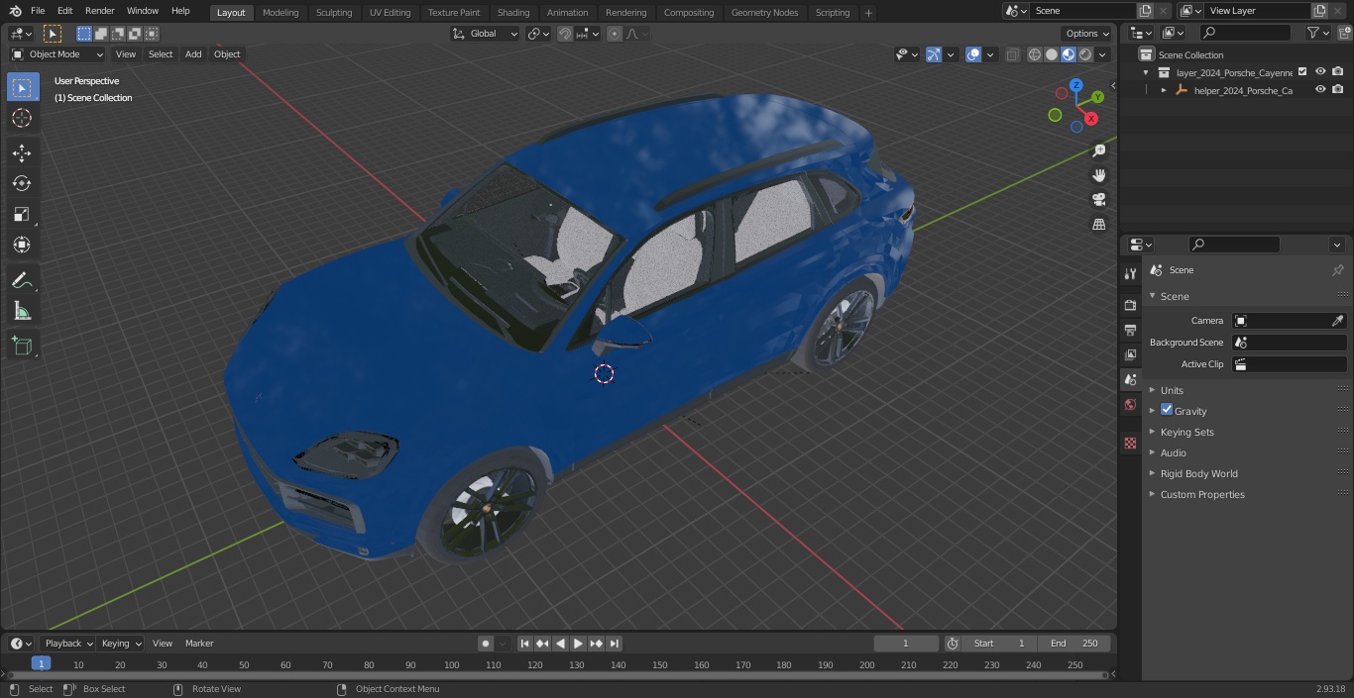Activate the Scale tool
Viewport: 1354px width, 698px height.
click(x=22, y=214)
